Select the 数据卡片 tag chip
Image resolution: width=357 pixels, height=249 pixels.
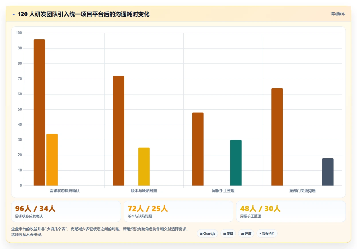pyautogui.click(x=267, y=233)
